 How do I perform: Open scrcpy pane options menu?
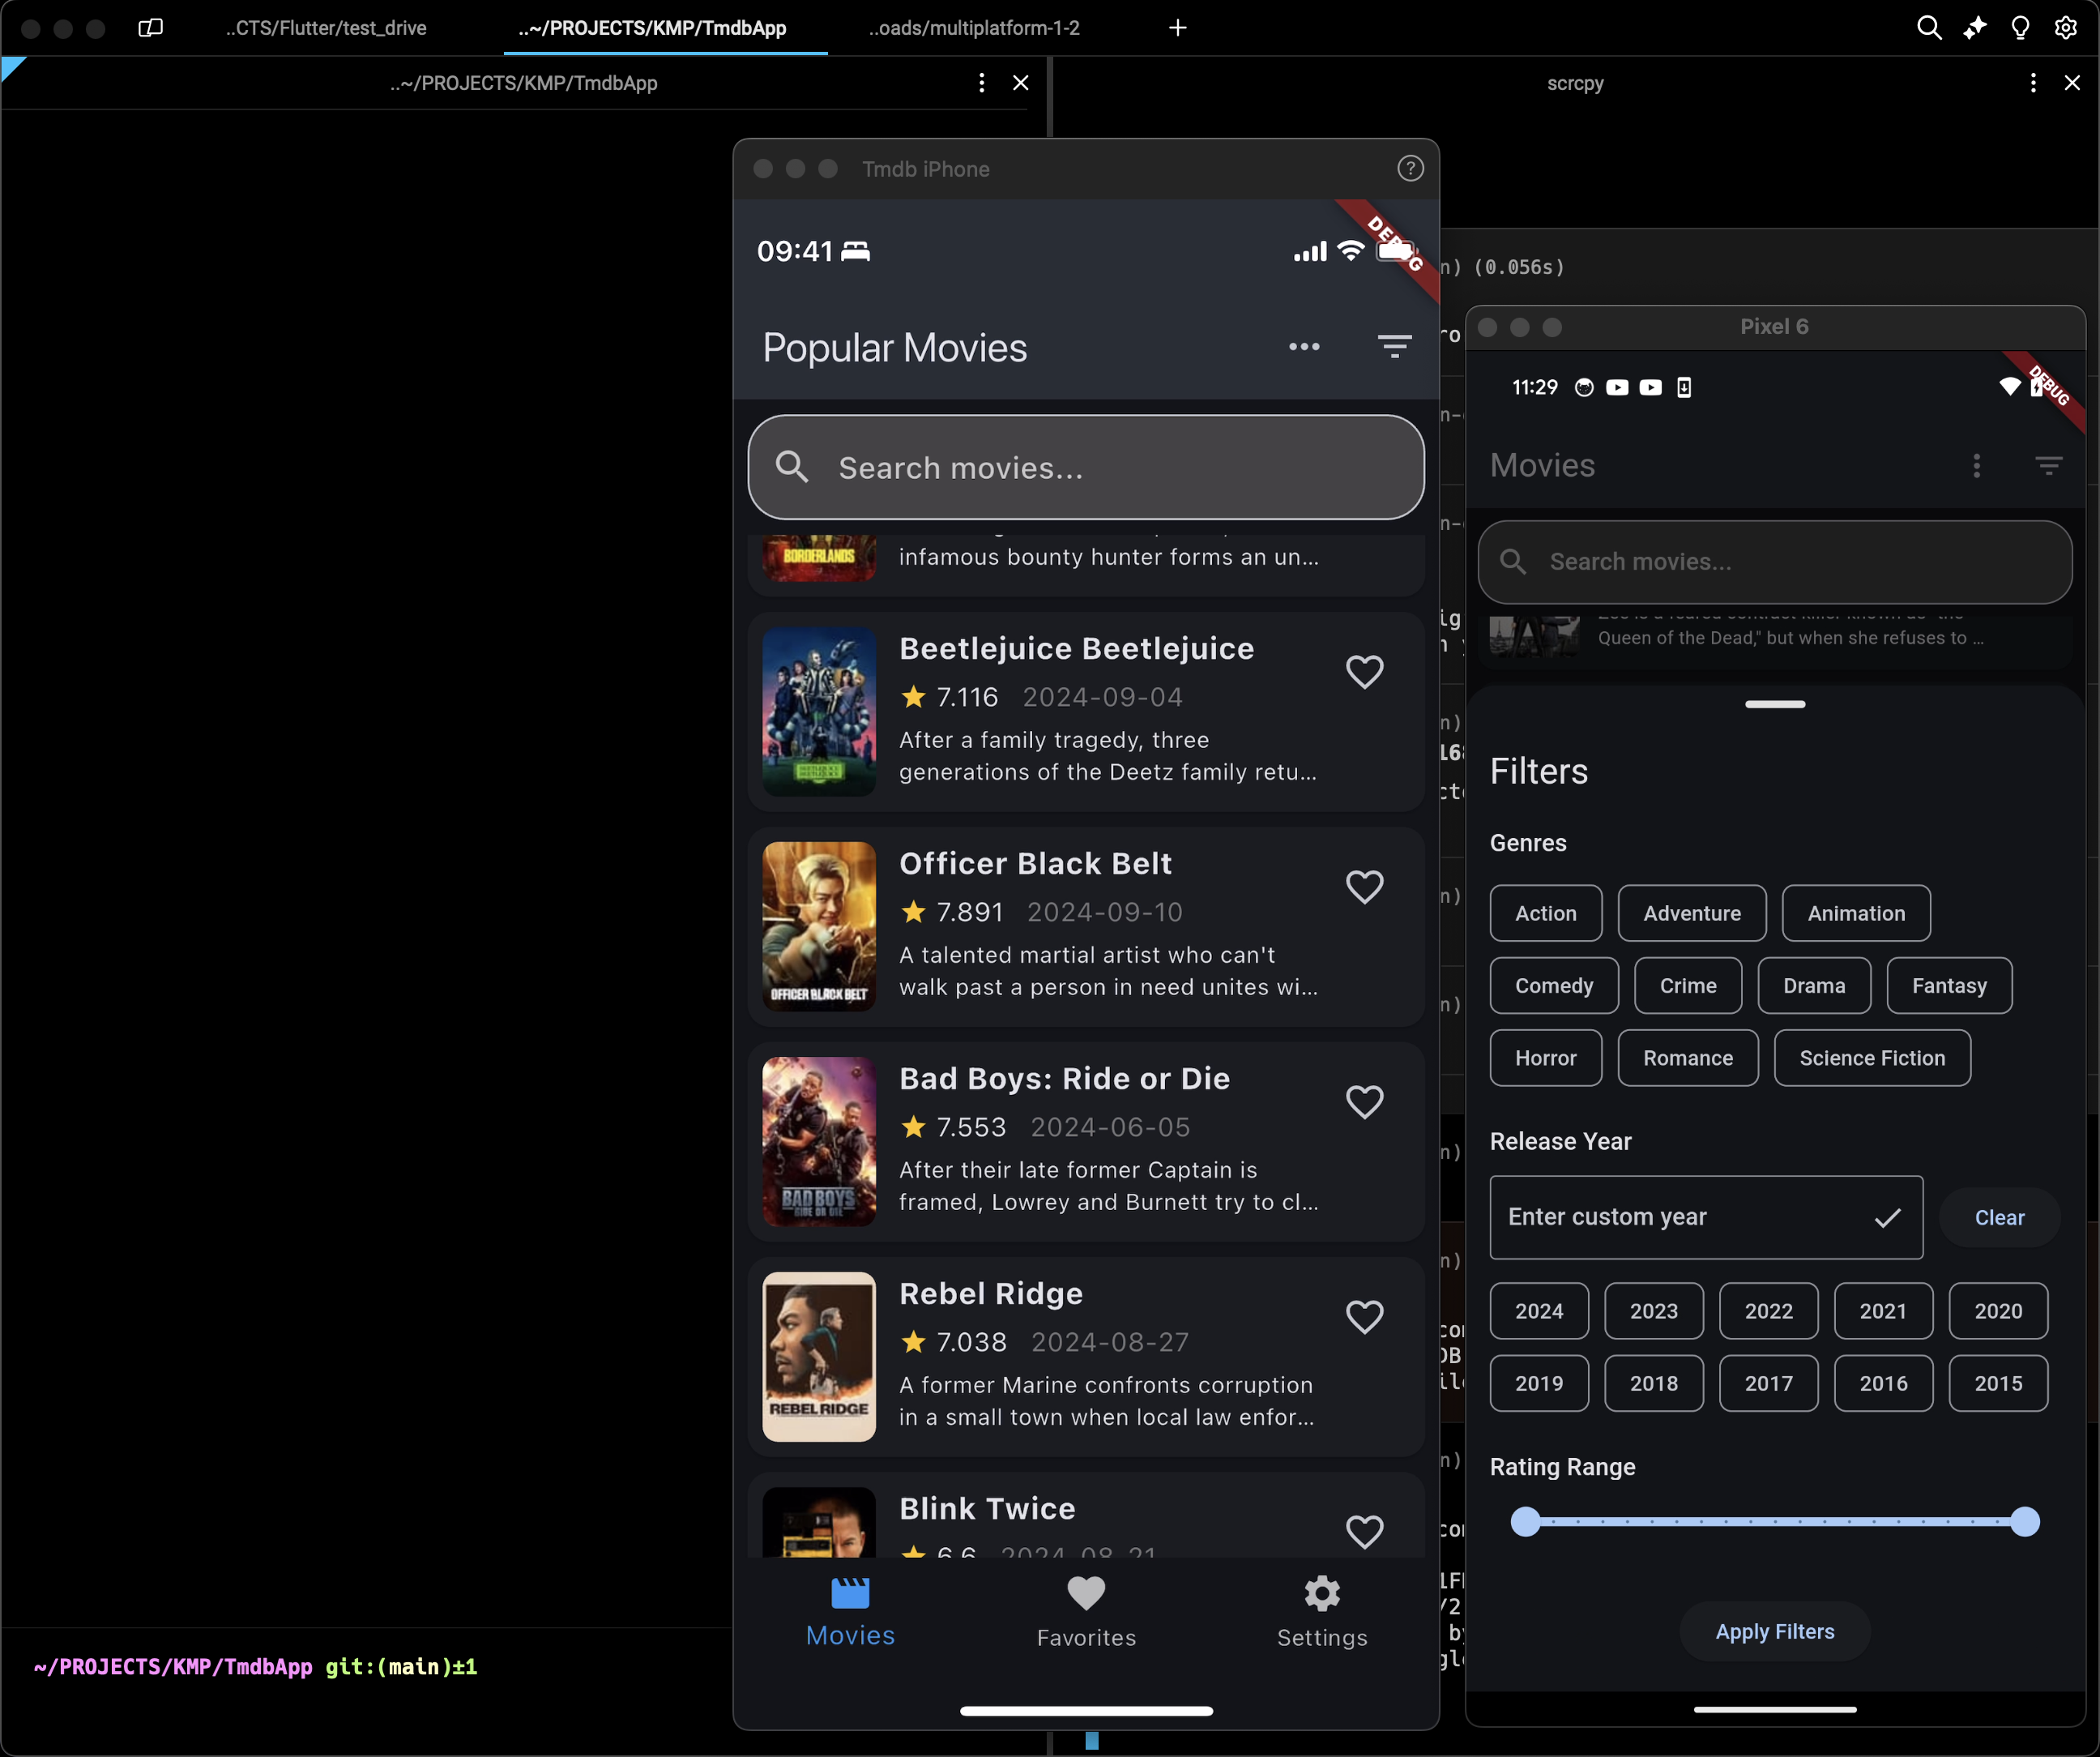point(2033,83)
